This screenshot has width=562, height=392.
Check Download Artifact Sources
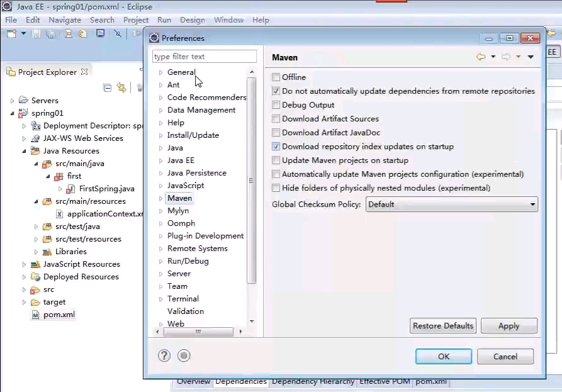coord(276,118)
